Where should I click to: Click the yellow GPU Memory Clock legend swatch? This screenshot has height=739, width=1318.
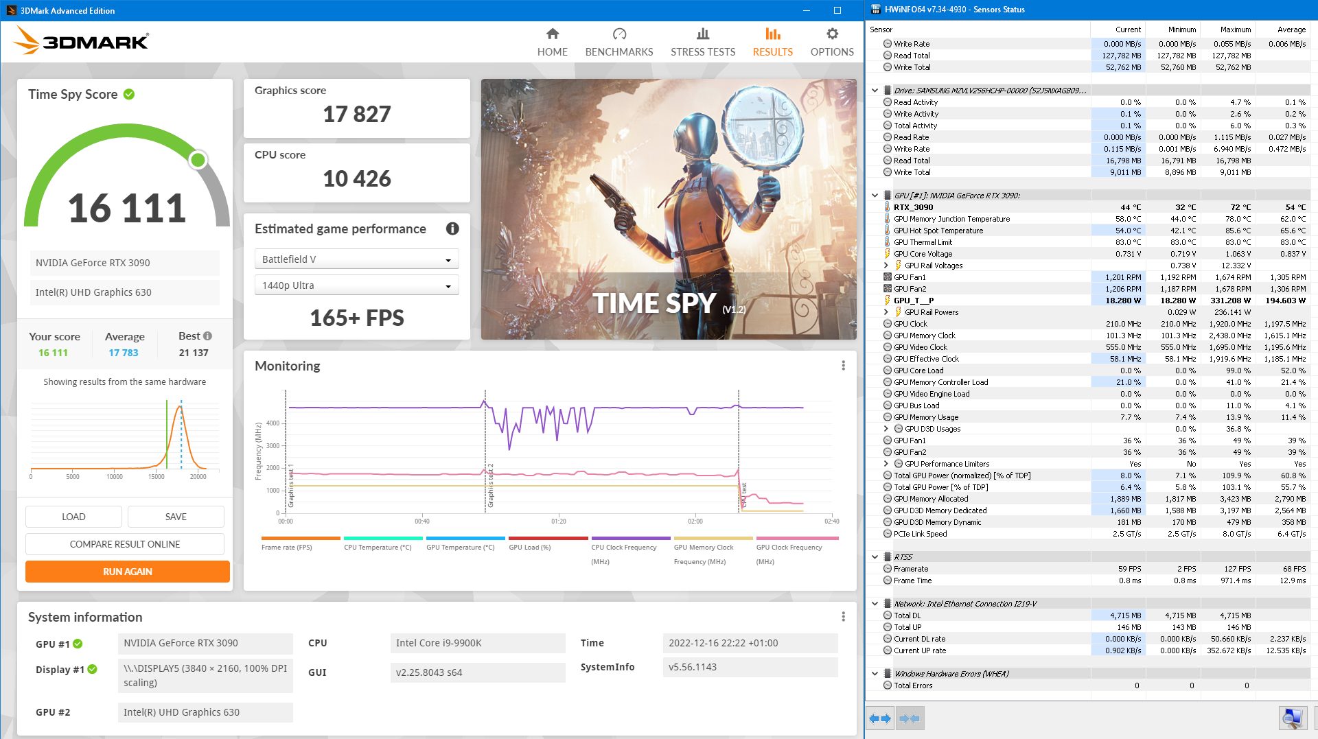pyautogui.click(x=713, y=538)
